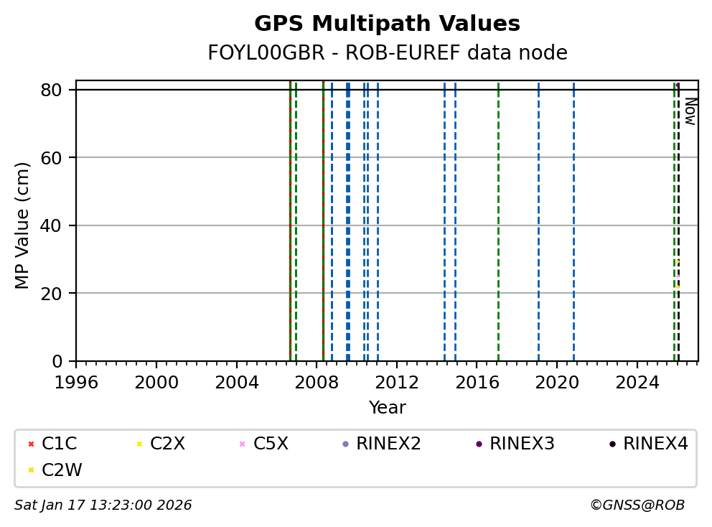The height and width of the screenshot is (527, 712).
Task: Click the FOYL00GBR station subtitle
Action: click(387, 53)
